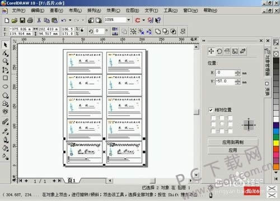Click the Y position spinner arrows
Image resolution: width=280 pixels, height=201 pixels.
tap(237, 82)
